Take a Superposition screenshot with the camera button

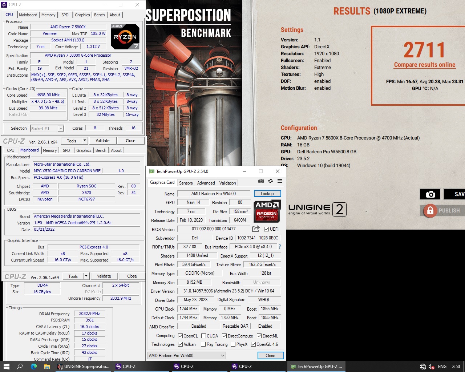tap(430, 194)
